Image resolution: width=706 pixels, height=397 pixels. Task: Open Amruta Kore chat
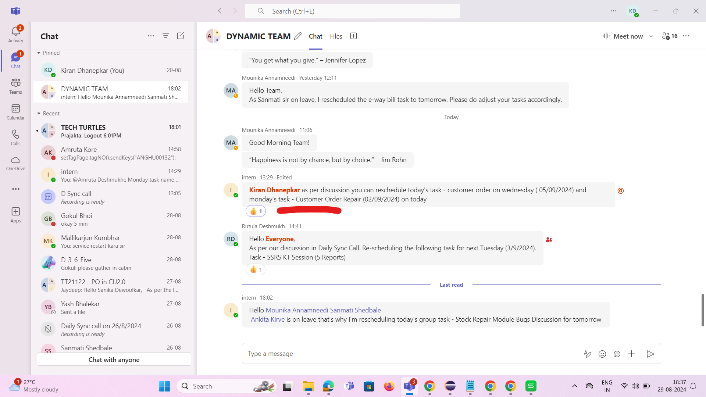pos(111,153)
